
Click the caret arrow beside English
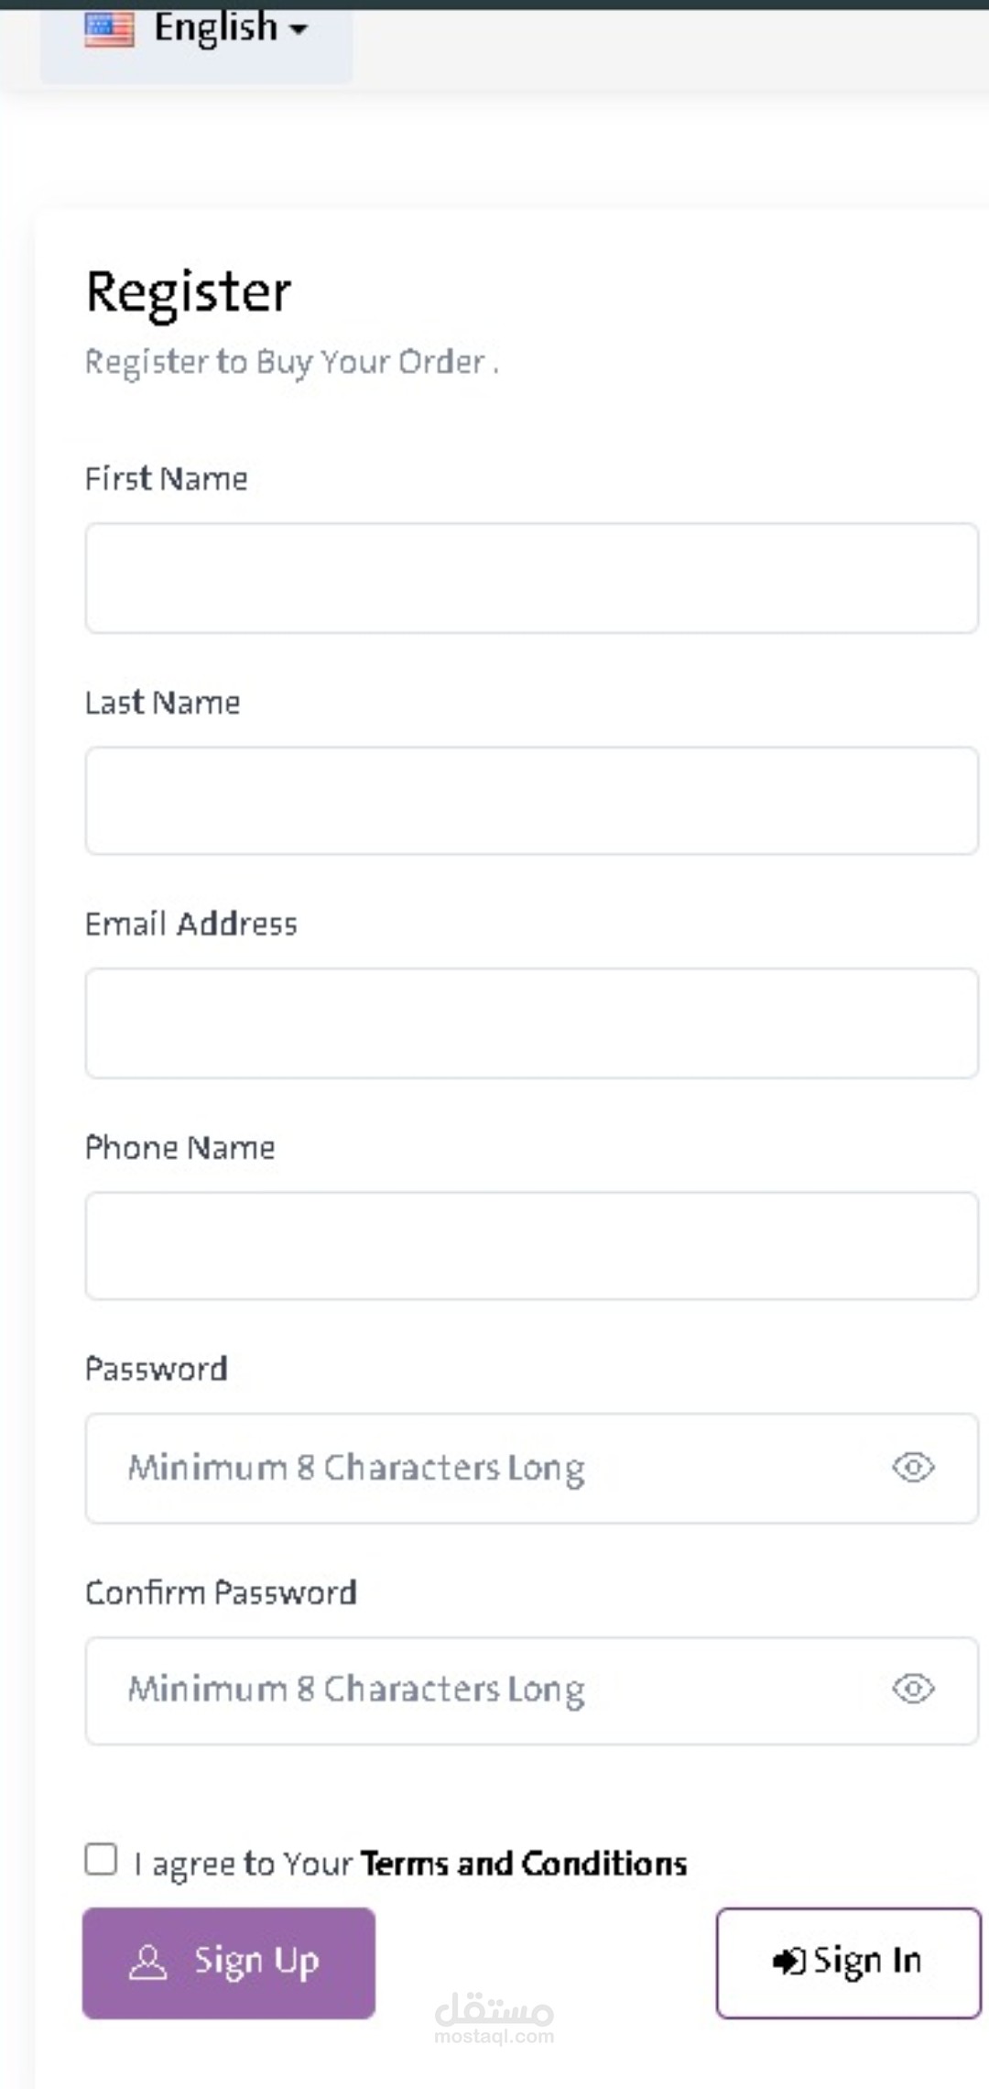click(x=299, y=30)
